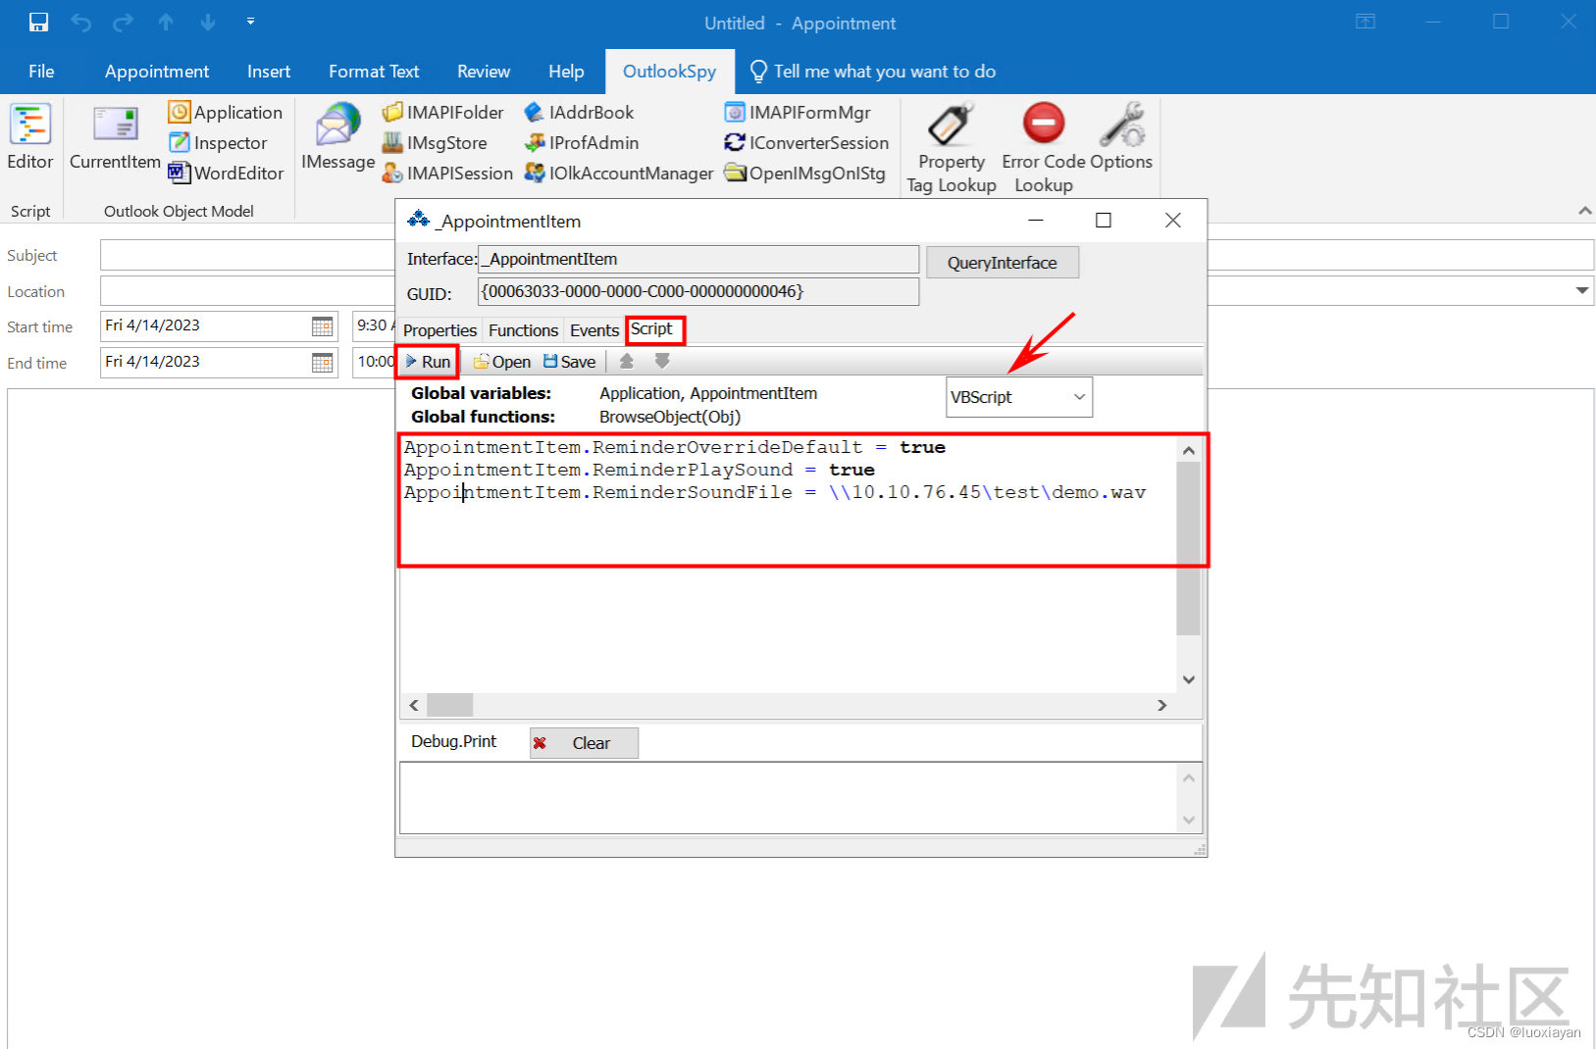Open OutlookSpy Options
This screenshot has height=1049, width=1596.
(1121, 137)
